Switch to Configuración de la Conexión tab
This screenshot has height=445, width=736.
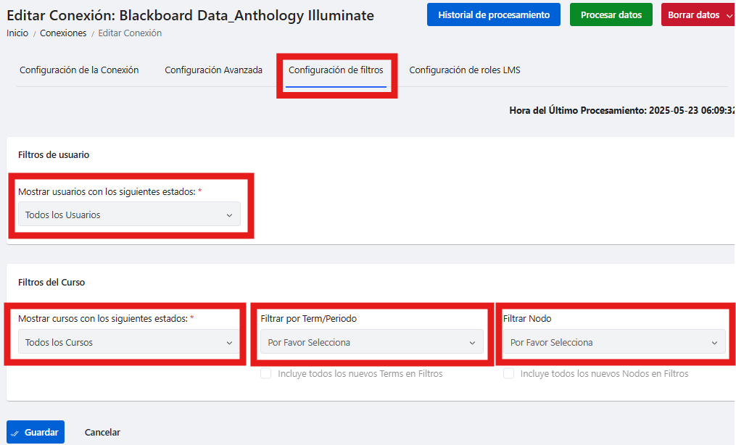(79, 70)
